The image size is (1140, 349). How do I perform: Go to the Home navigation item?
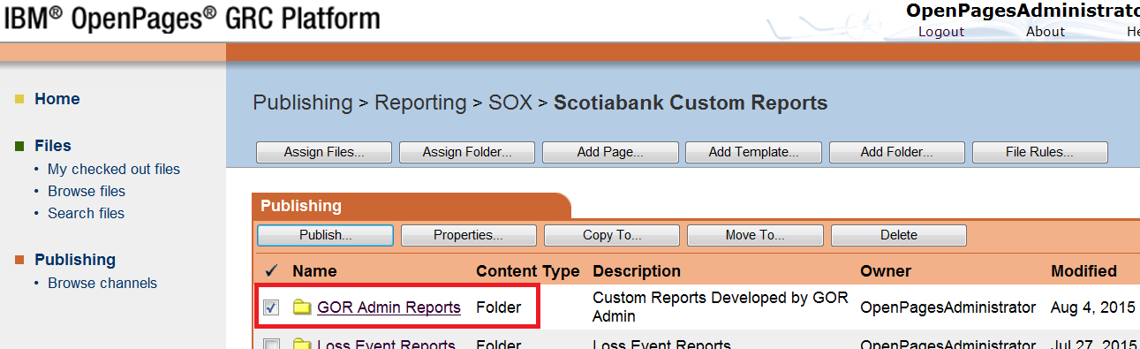pyautogui.click(x=57, y=99)
